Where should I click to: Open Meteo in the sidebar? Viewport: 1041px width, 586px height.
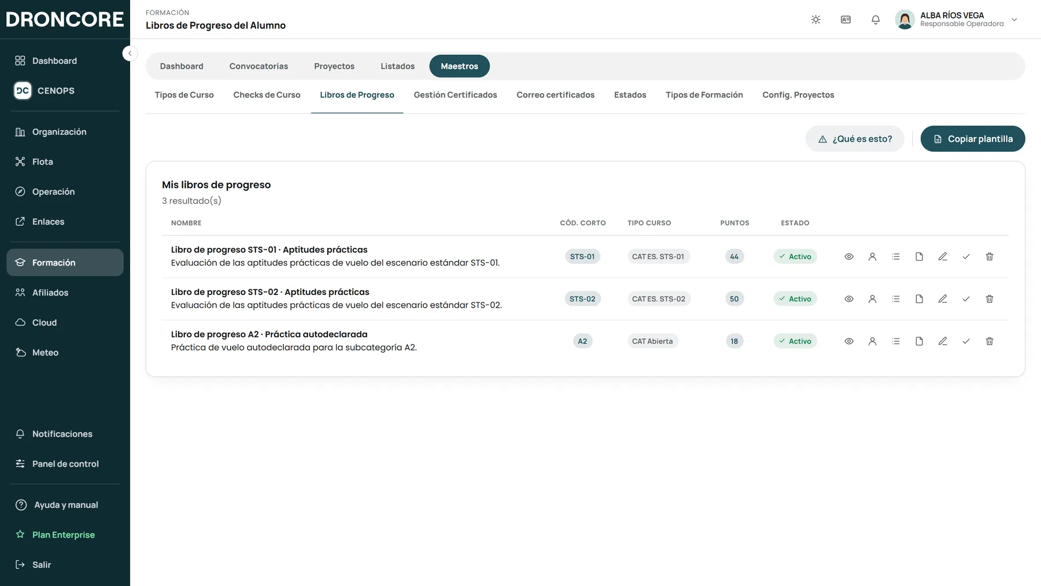click(65, 352)
